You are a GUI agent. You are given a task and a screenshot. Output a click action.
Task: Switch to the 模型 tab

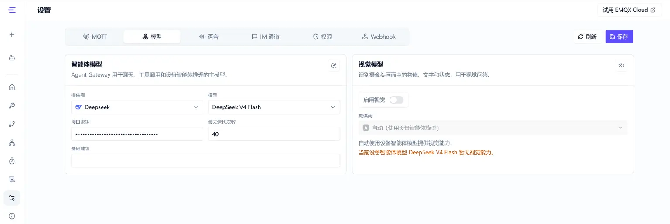152,37
